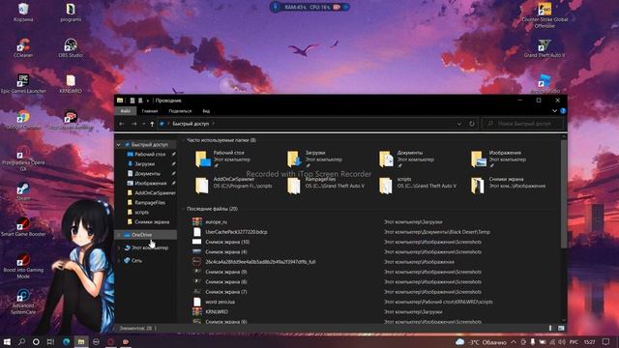
Task: Collapse the Последние файлы group
Action: click(183, 209)
